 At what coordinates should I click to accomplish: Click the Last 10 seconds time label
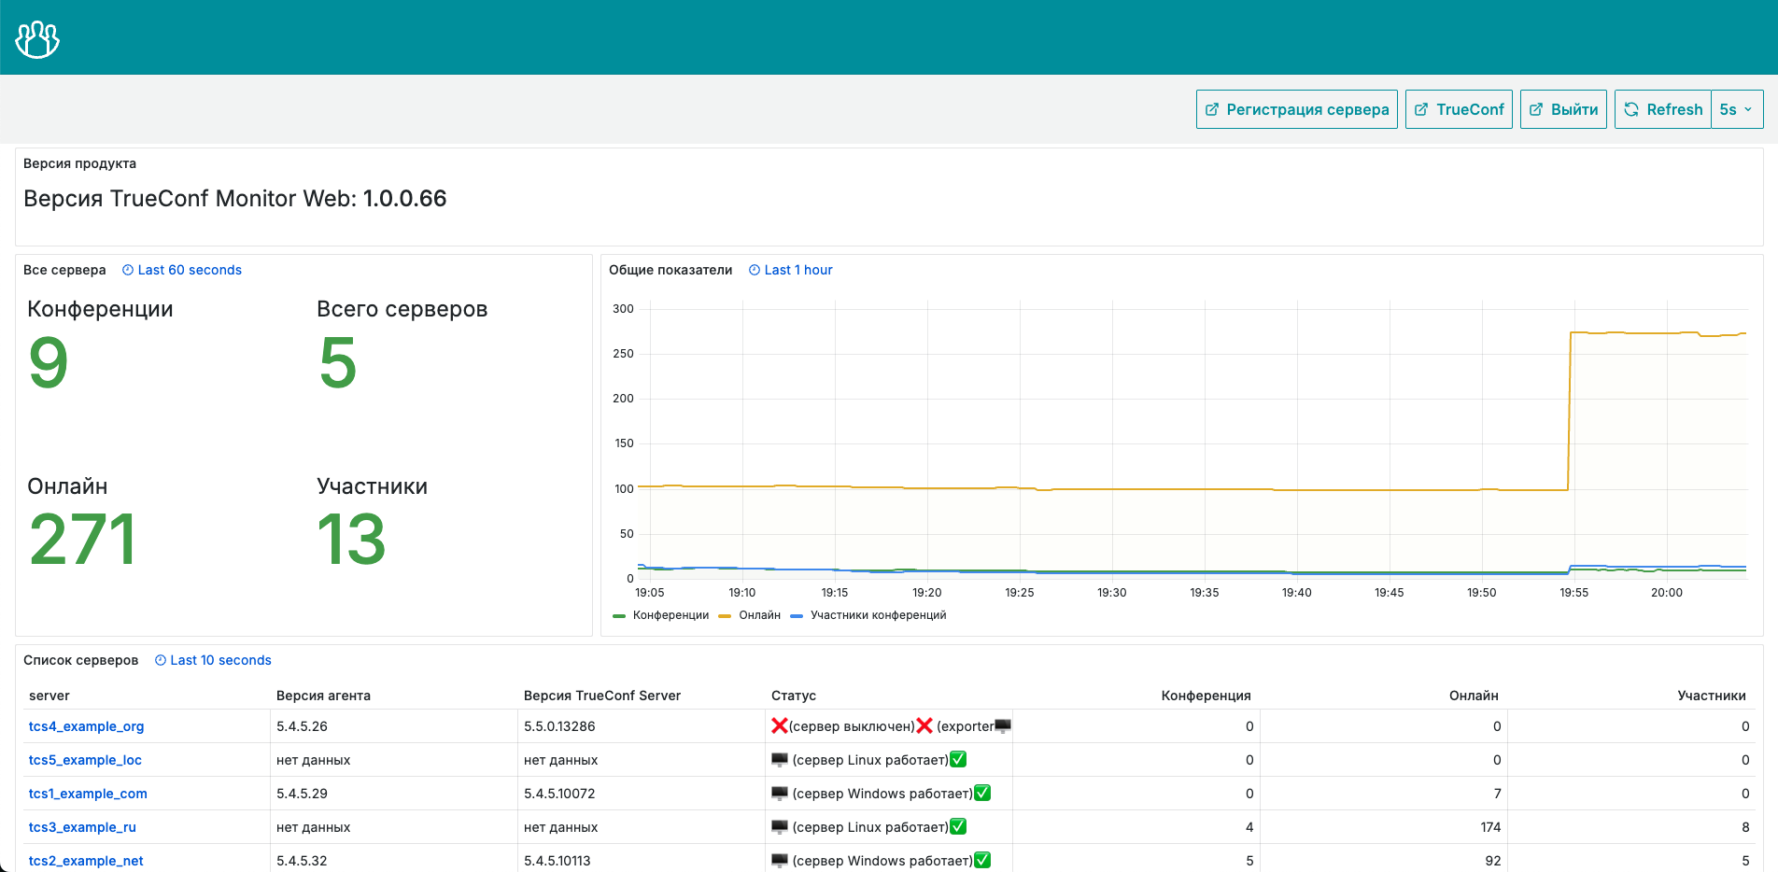pyautogui.click(x=220, y=660)
